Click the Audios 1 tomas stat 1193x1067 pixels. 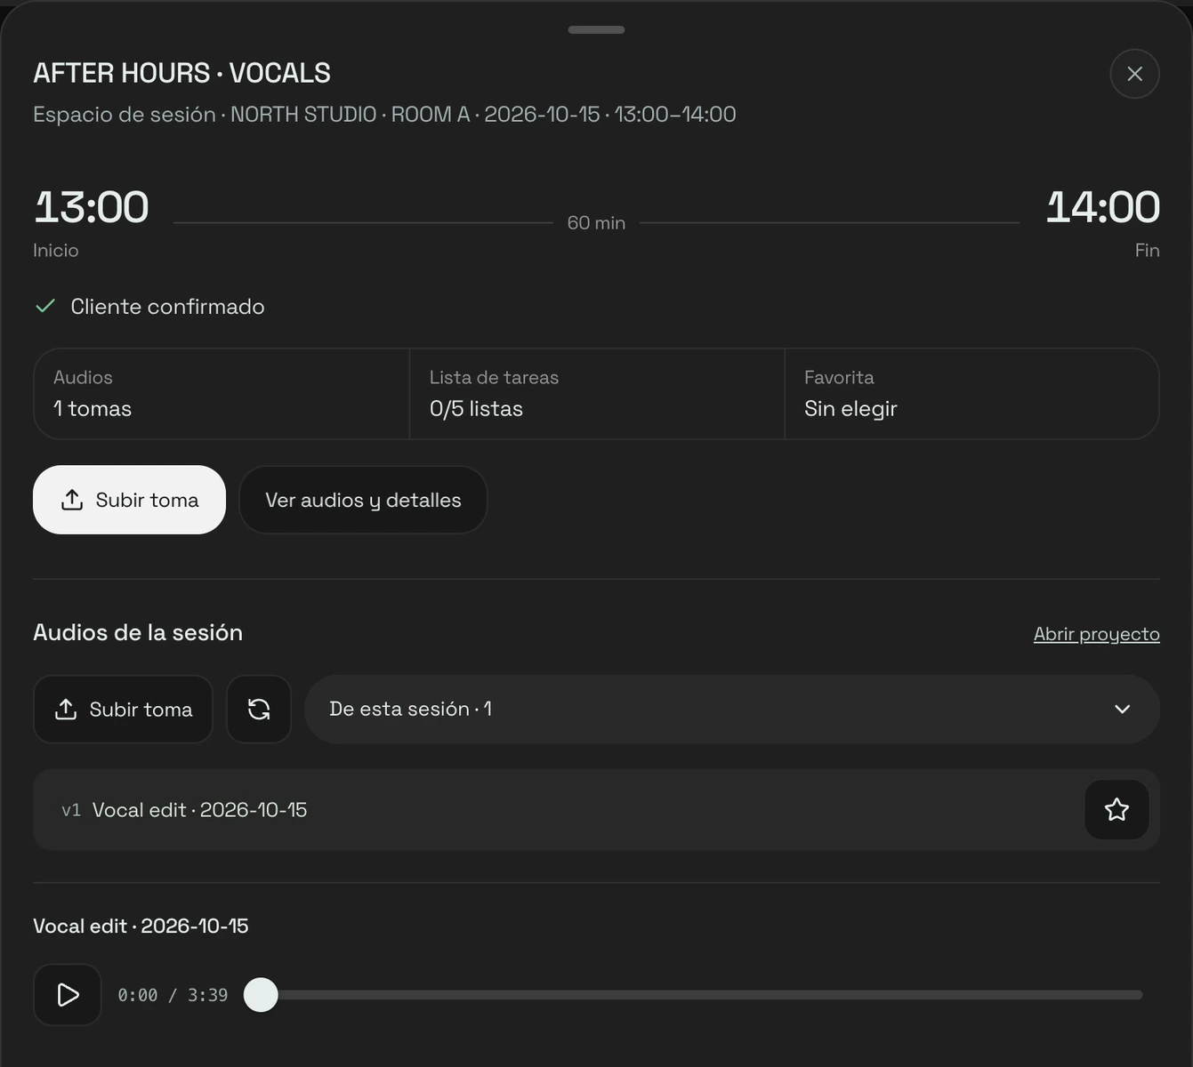pyautogui.click(x=221, y=394)
